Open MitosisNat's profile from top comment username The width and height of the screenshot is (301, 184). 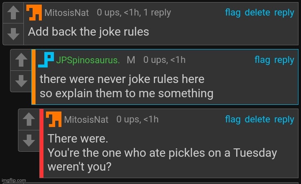pyautogui.click(x=66, y=13)
